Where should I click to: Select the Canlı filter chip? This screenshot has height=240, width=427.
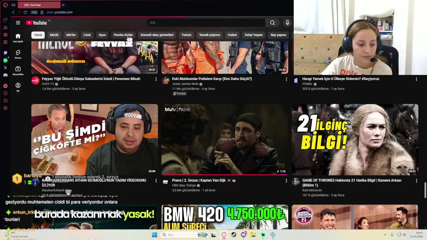(87, 35)
